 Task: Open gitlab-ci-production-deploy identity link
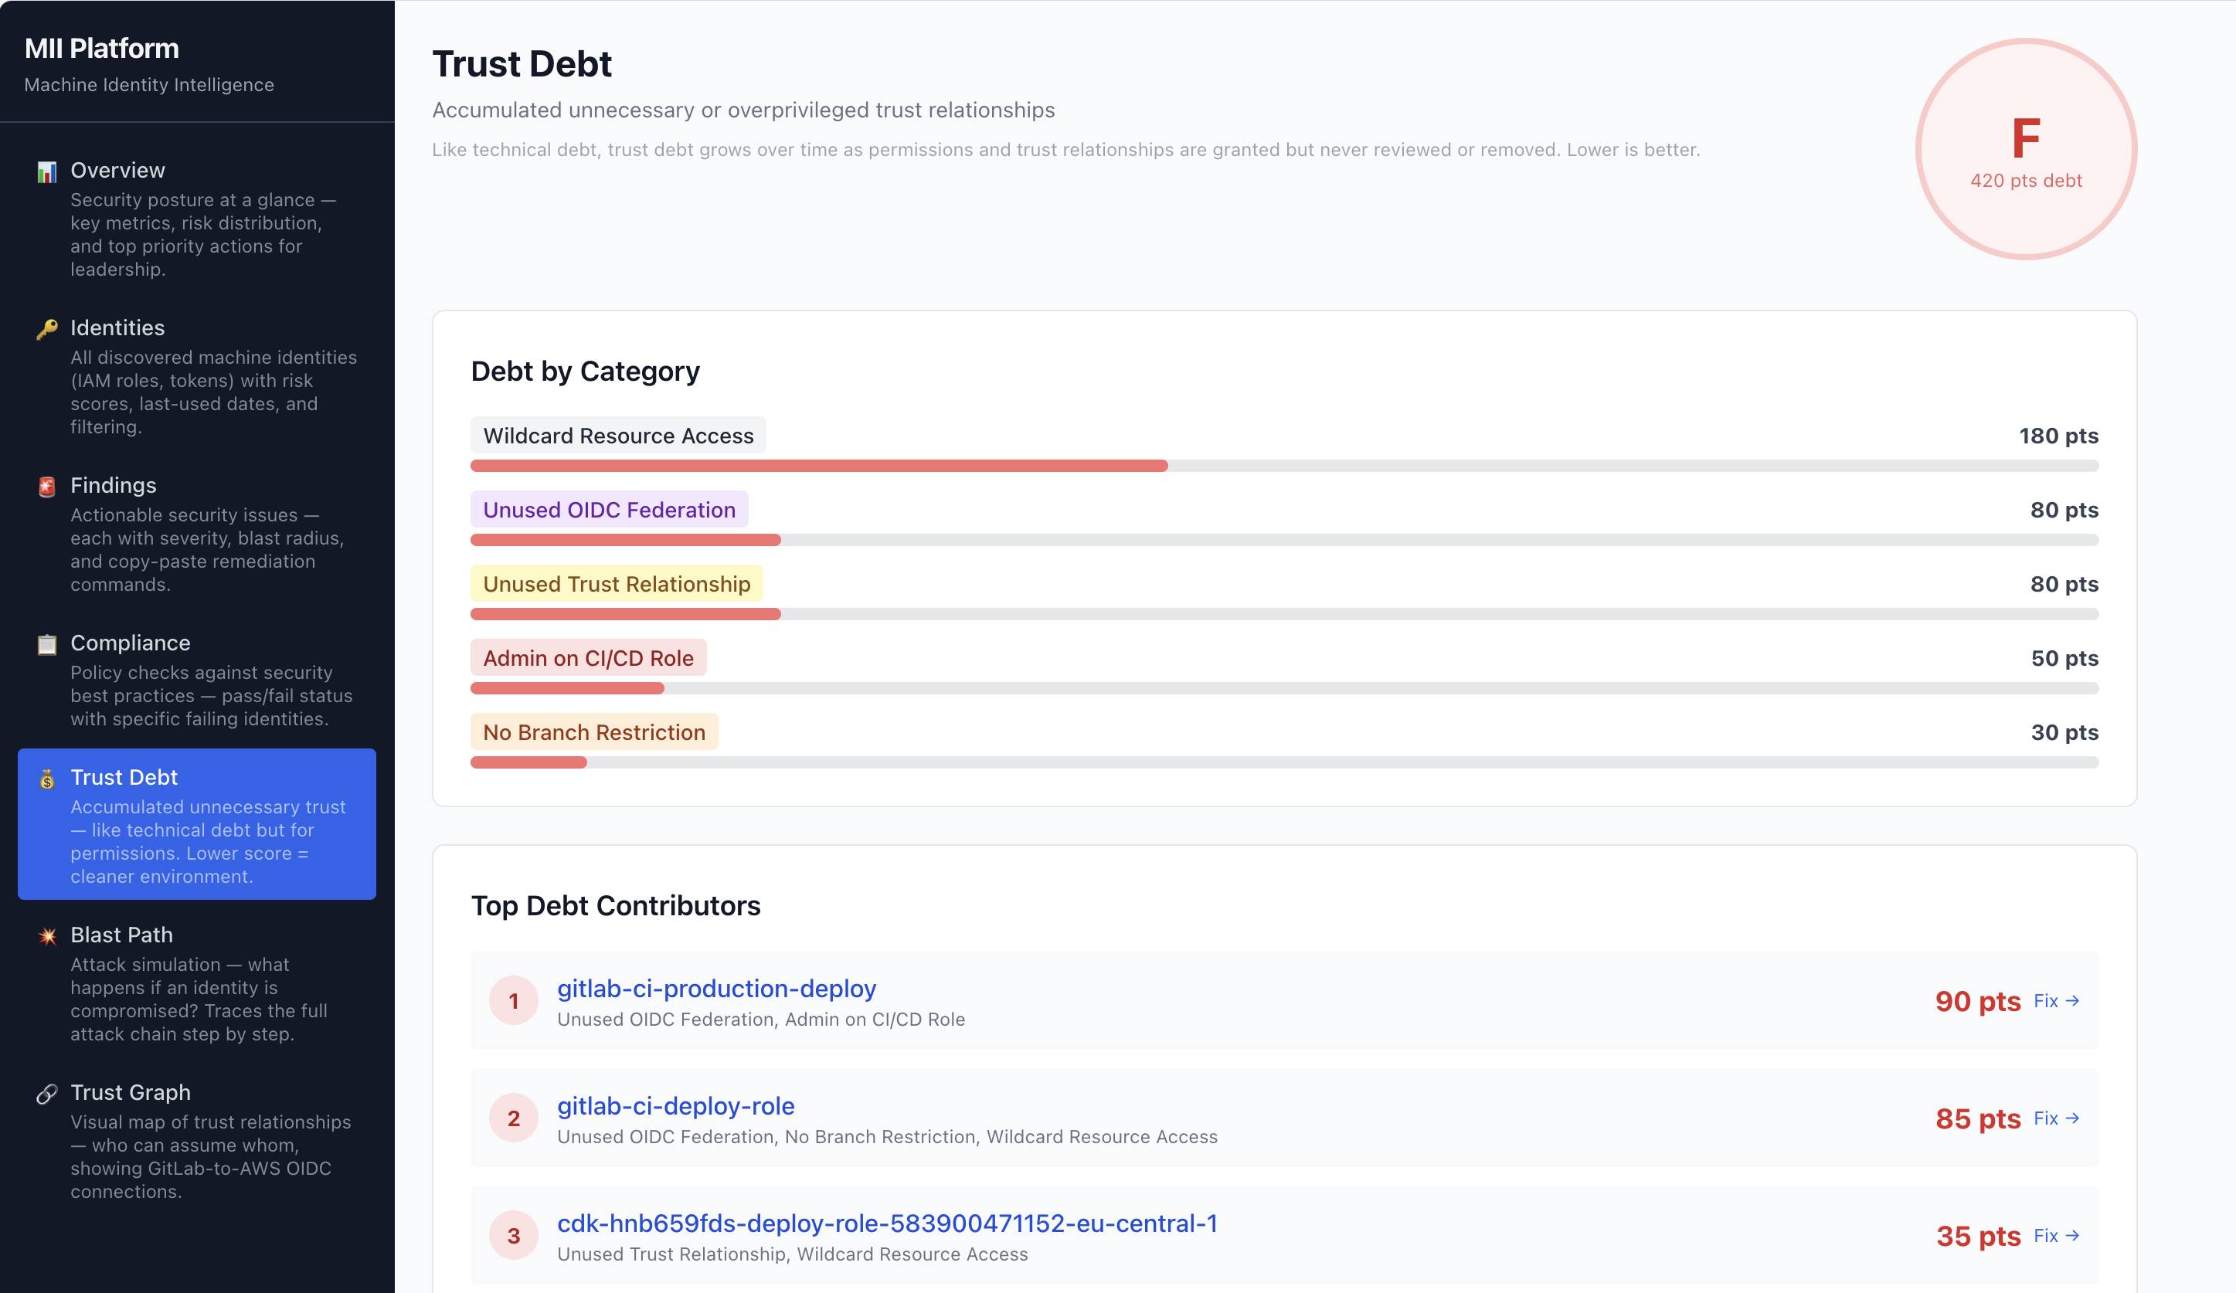[716, 988]
